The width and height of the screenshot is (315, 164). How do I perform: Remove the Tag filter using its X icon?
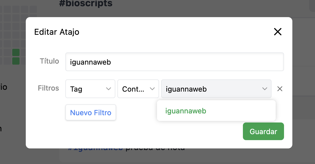click(280, 89)
